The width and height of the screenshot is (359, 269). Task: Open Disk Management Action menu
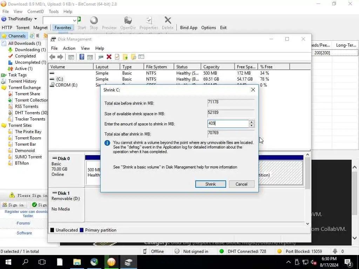coord(69,48)
